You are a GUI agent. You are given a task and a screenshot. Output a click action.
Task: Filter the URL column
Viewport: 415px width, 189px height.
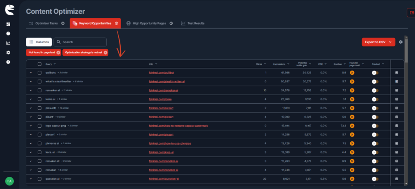coord(156,64)
